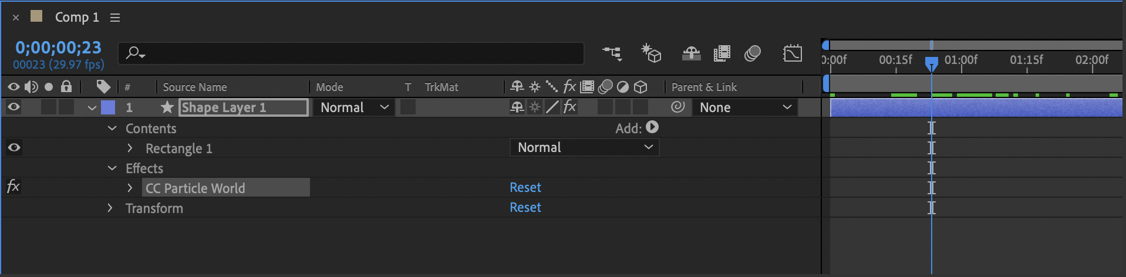Click the timeline search field
The image size is (1126, 277).
[351, 53]
